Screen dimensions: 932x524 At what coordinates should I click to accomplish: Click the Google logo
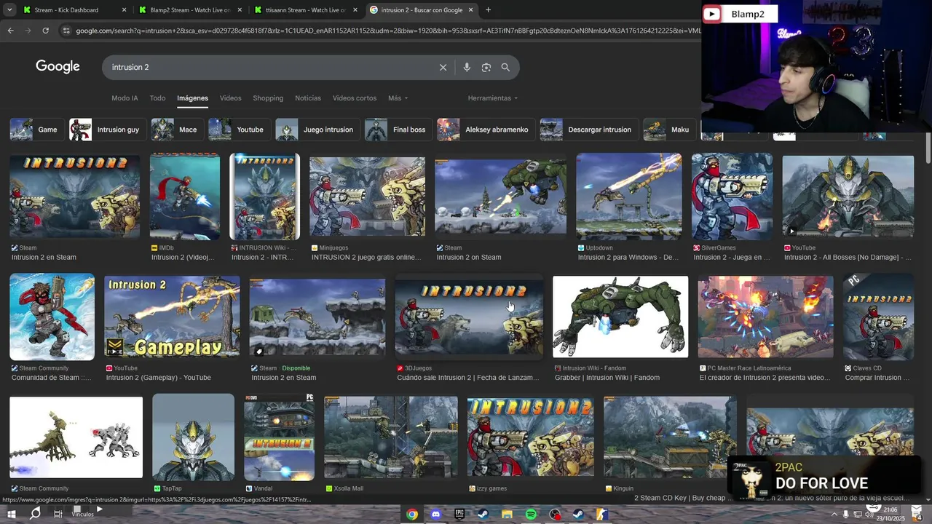[58, 67]
